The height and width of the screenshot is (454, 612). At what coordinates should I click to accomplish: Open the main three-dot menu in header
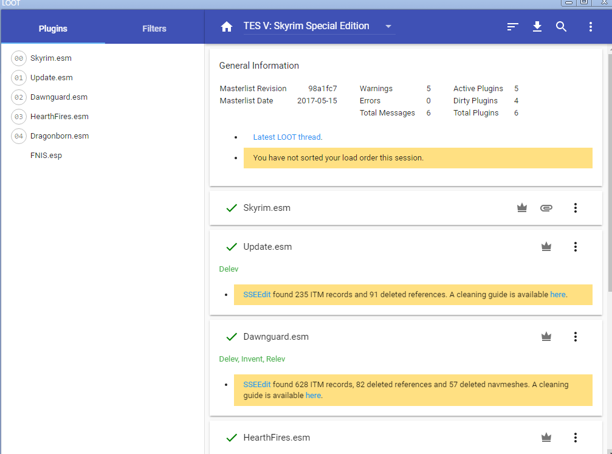[591, 27]
